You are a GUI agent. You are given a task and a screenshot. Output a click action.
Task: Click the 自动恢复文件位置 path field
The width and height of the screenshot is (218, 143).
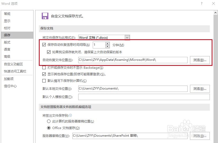coord(133,60)
